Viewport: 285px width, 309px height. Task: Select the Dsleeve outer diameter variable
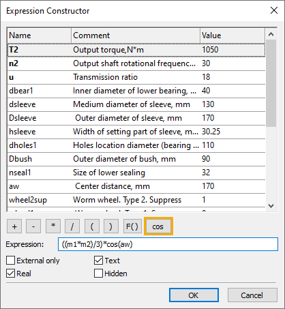(136, 118)
